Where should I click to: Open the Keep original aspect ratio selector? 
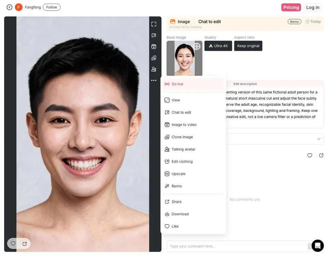click(x=248, y=46)
